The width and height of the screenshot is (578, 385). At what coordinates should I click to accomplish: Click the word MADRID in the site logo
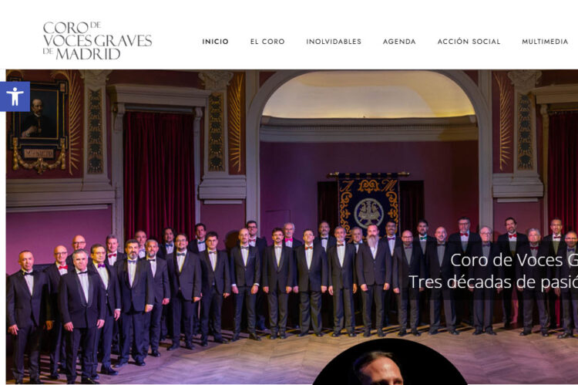coord(87,54)
